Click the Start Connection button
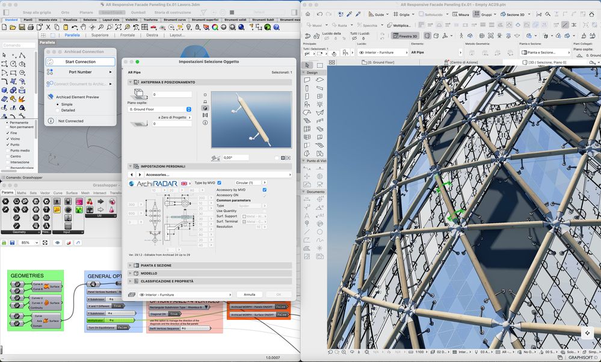The width and height of the screenshot is (601, 362). coord(80,61)
